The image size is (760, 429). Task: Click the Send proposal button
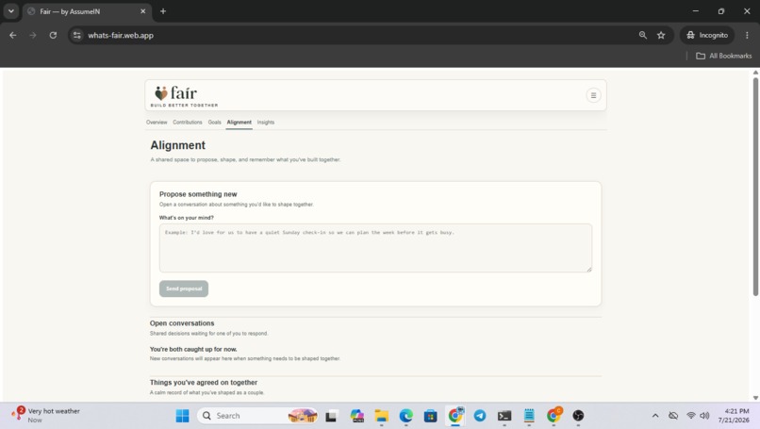coord(184,289)
